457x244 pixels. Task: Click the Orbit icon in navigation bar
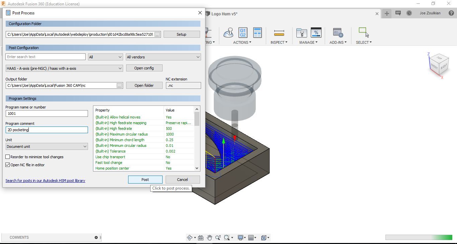tap(190, 238)
